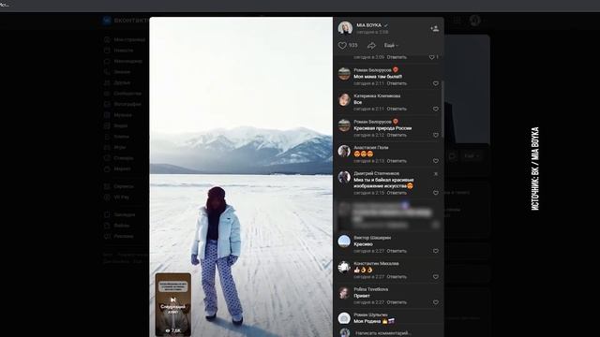The height and width of the screenshot is (337, 600).
Task: Like the 'Моя мама там была' comment
Action: pos(435,83)
